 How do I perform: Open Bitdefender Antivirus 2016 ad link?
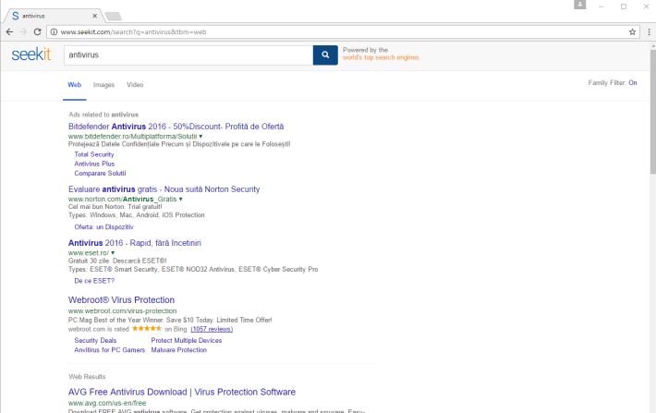click(x=176, y=127)
